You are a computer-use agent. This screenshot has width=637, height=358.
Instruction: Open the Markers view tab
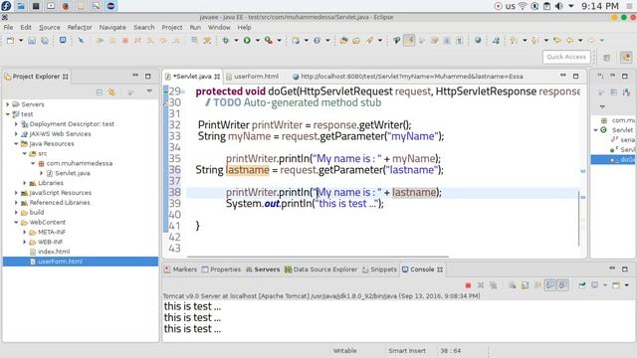[181, 269]
